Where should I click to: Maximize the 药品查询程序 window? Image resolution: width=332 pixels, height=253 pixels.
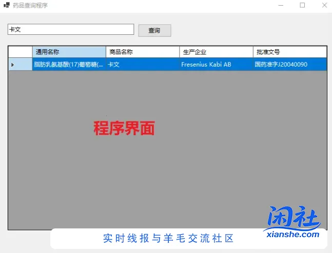tap(302, 5)
